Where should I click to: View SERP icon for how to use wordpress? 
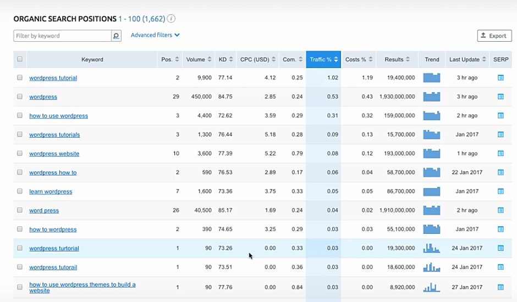click(x=501, y=116)
